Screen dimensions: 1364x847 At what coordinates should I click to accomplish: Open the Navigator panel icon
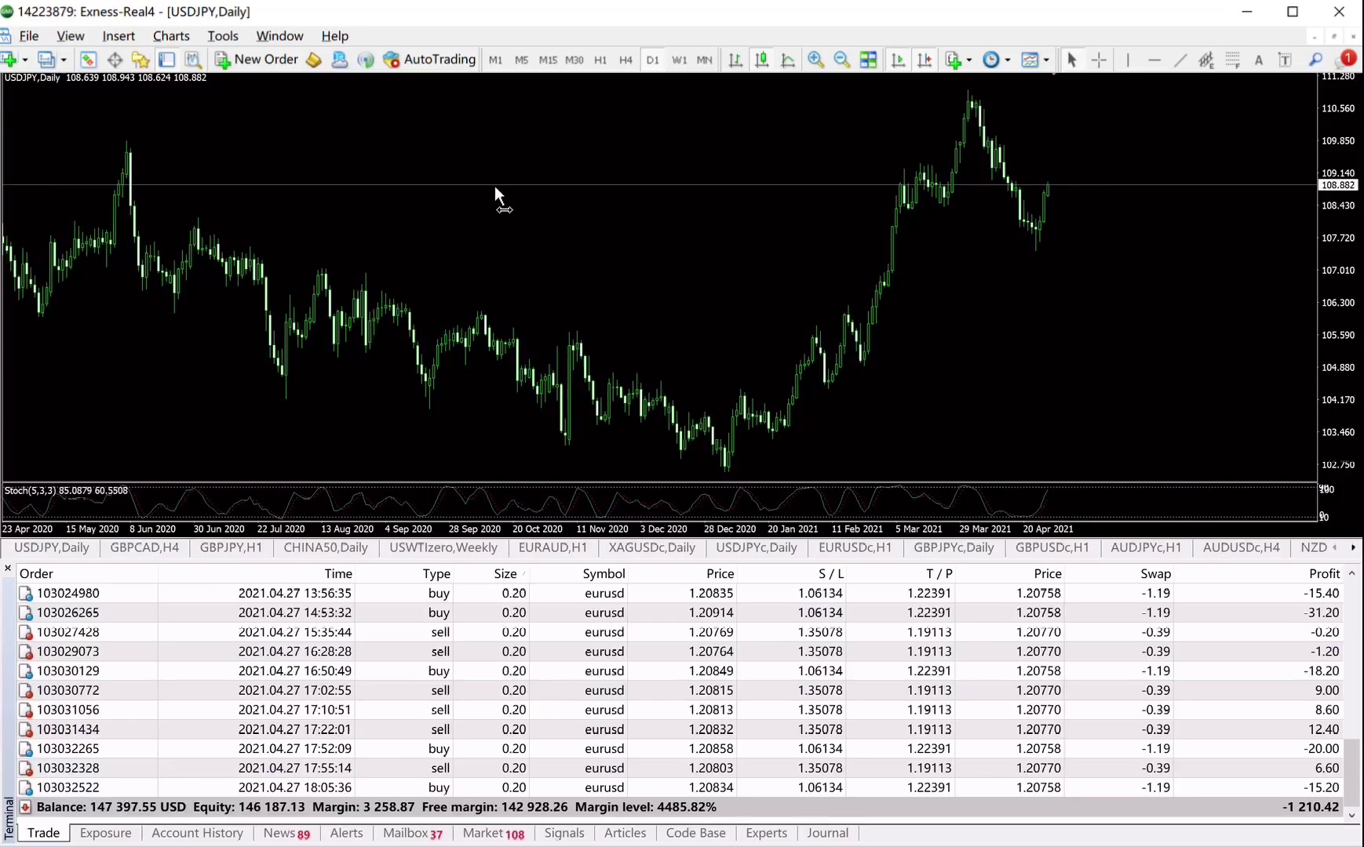140,60
